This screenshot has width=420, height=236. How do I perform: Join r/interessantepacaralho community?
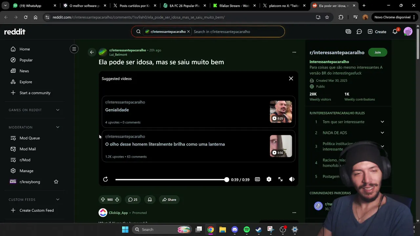tap(378, 52)
